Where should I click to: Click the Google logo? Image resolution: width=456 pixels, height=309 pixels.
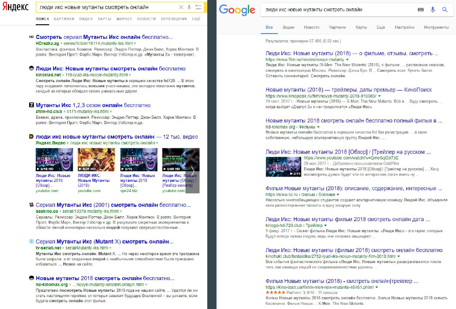[x=237, y=10]
